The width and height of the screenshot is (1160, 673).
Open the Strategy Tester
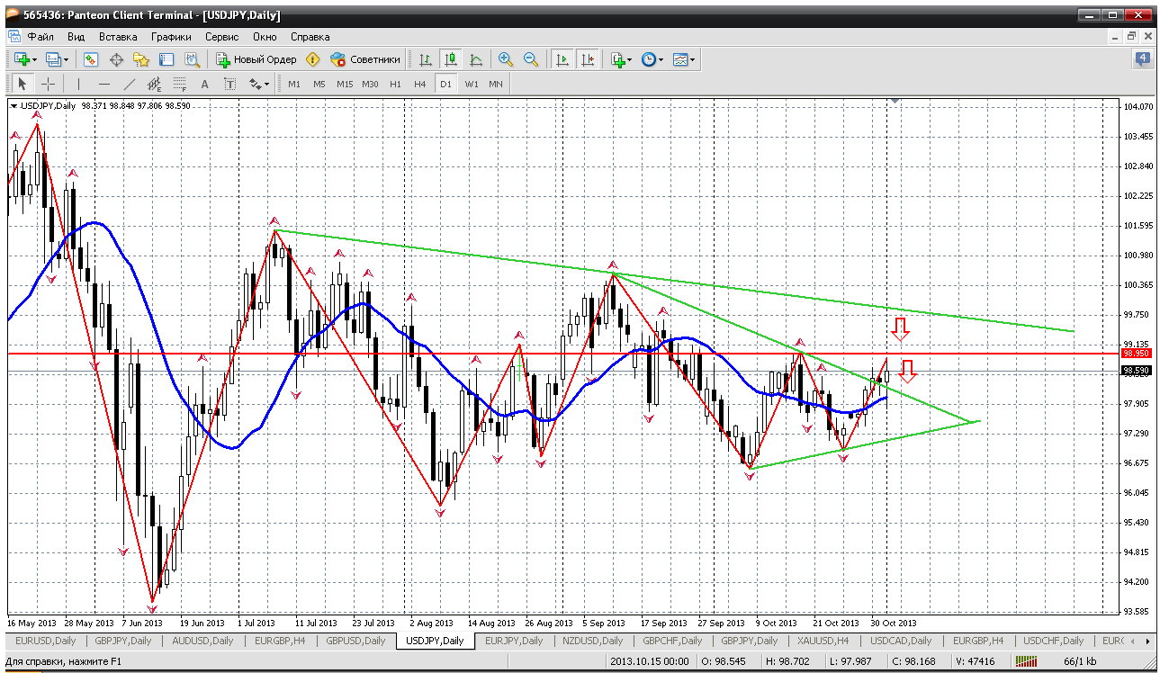click(192, 59)
